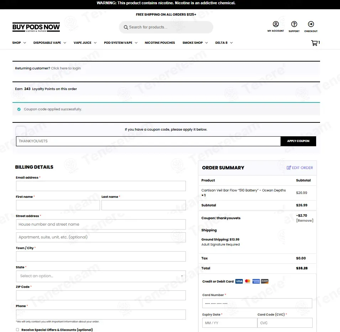Open the Vape Juice menu label
340x332 pixels.
click(82, 43)
